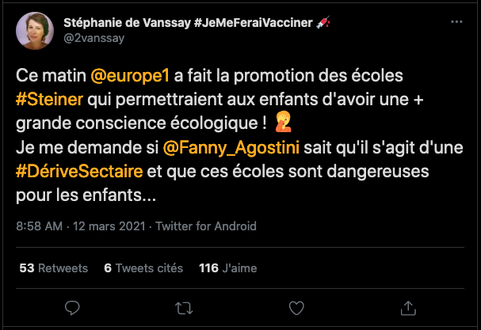This screenshot has width=481, height=330.
Task: Click the 12 mars 2021 date
Action: click(x=109, y=226)
